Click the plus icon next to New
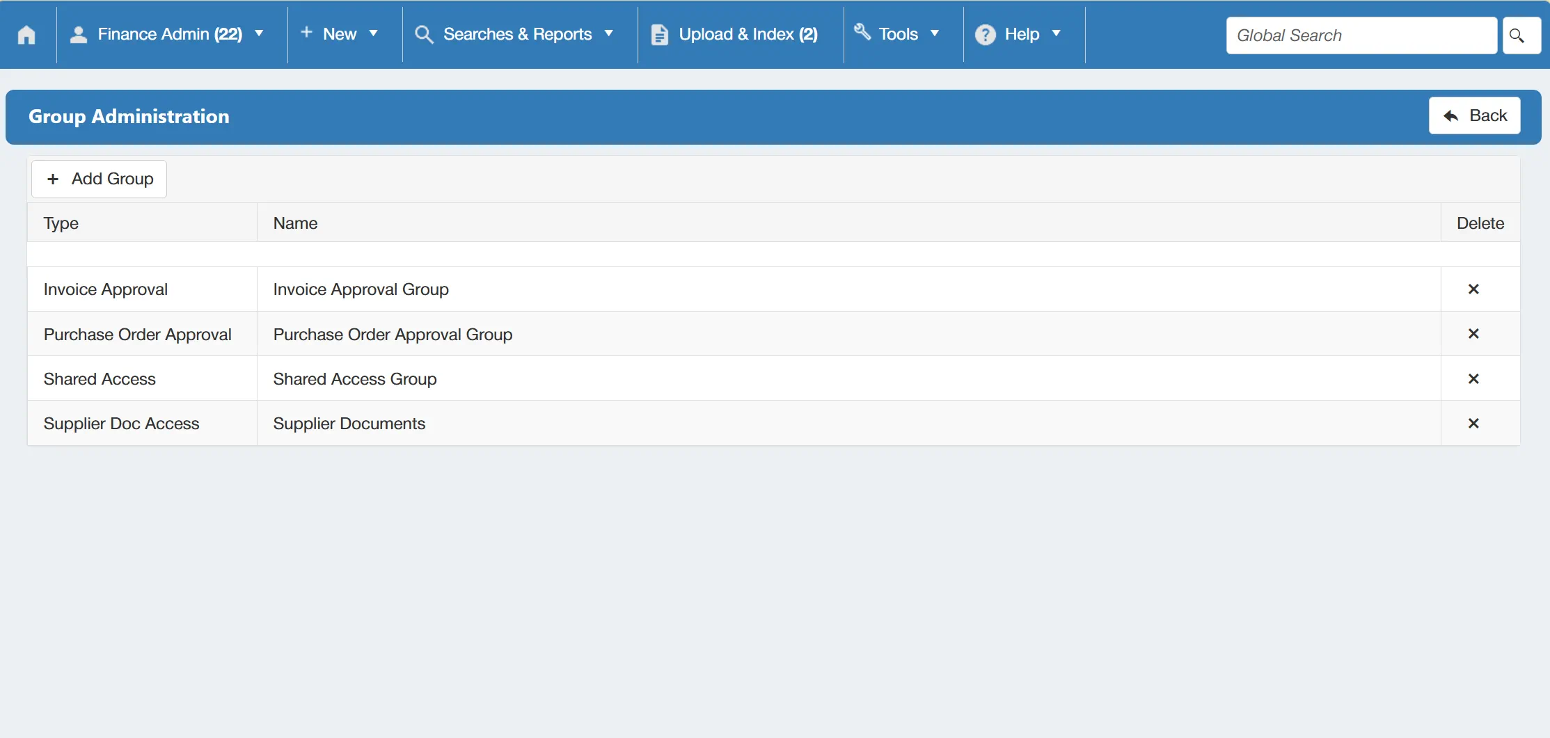Viewport: 1550px width, 738px height. click(x=306, y=33)
